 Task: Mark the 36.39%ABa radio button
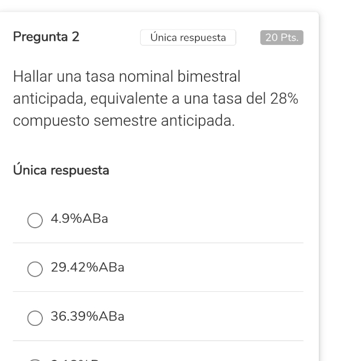point(35,318)
